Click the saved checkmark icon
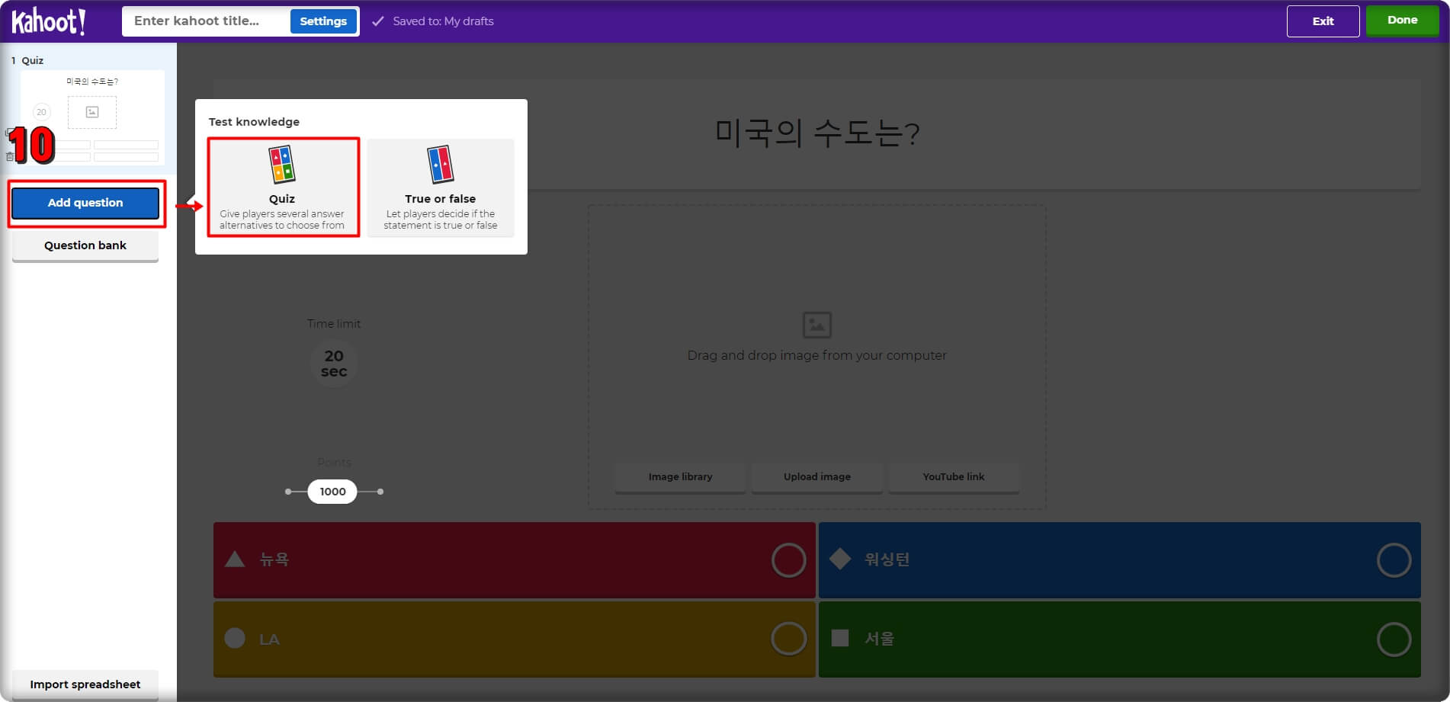Viewport: 1450px width, 702px height. [x=377, y=21]
